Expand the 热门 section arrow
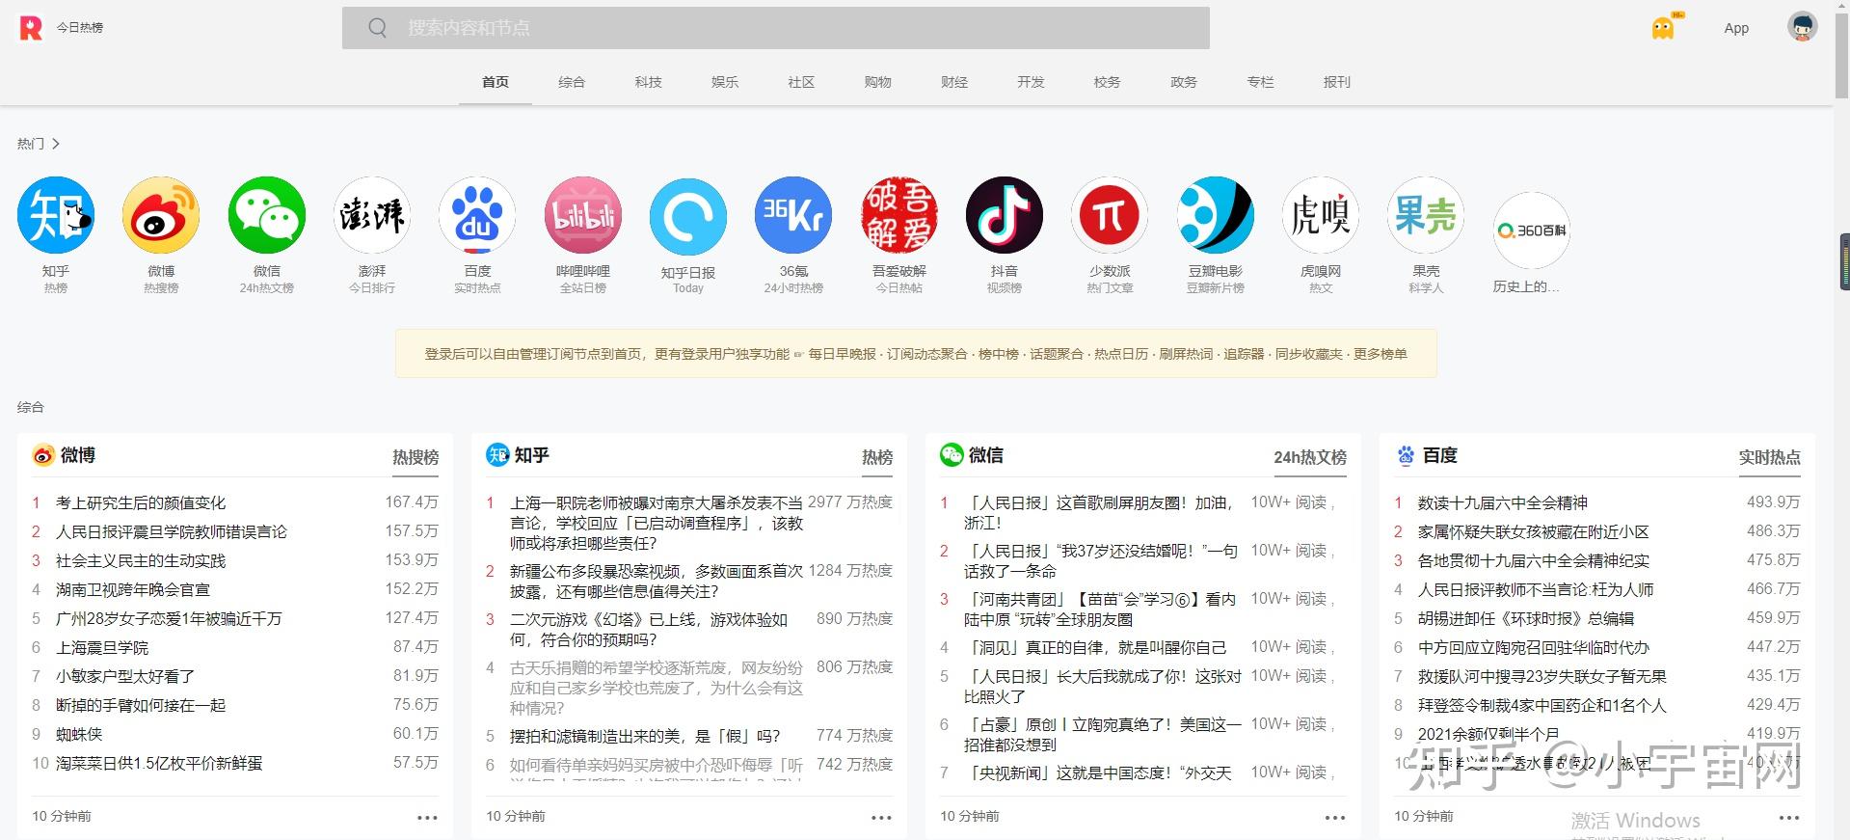 (56, 144)
